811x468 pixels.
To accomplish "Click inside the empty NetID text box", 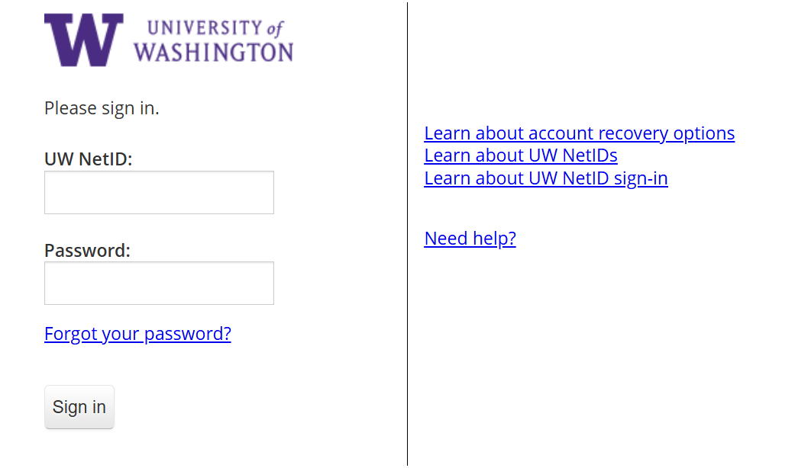I will [x=159, y=192].
